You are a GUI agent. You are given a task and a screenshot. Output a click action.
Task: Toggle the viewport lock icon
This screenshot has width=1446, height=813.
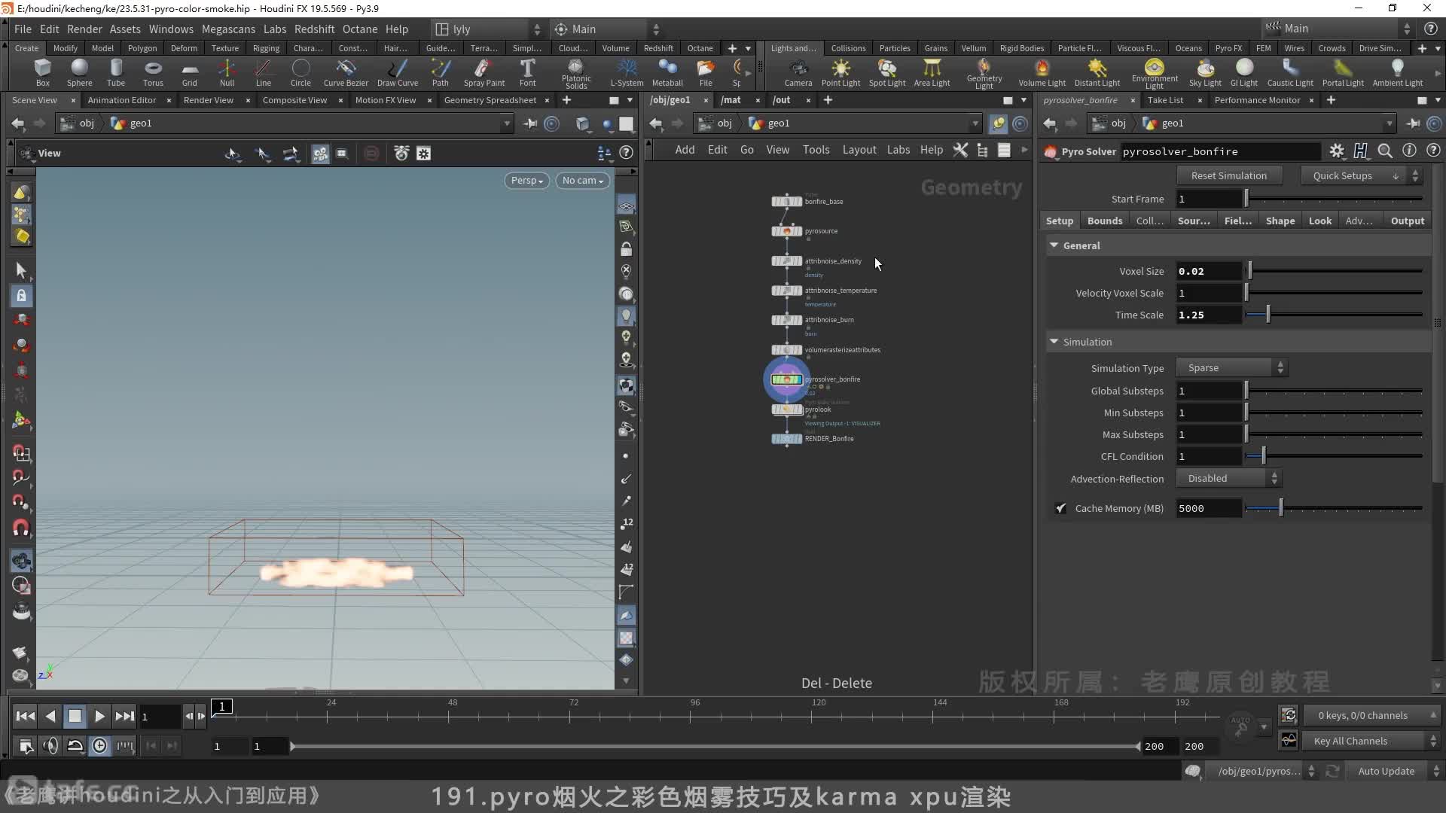(627, 249)
